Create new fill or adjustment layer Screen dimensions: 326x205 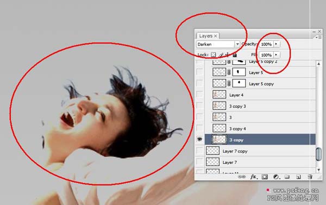pyautogui.click(x=276, y=177)
